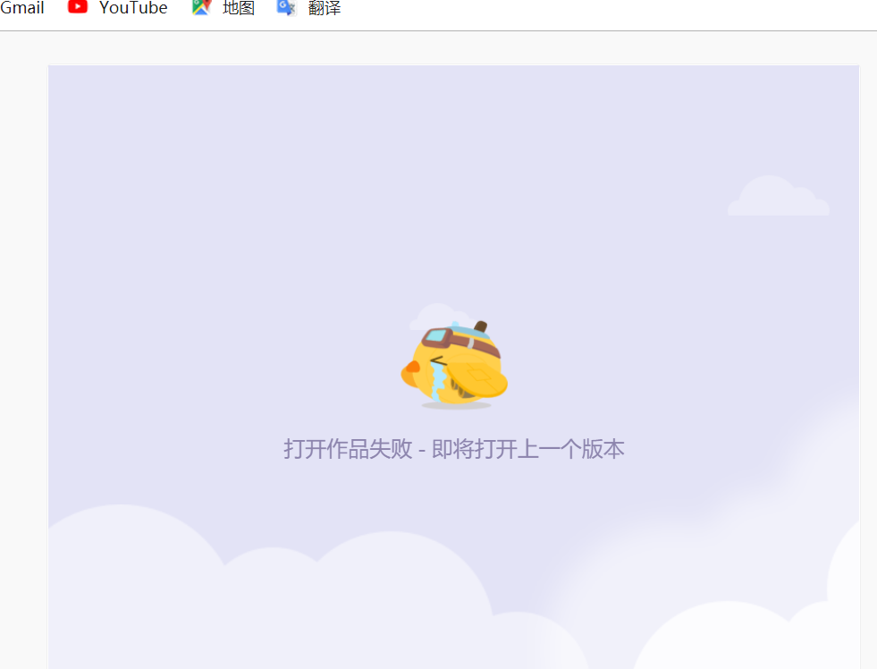
Task: Click the crying chick mascot image
Action: (x=454, y=364)
